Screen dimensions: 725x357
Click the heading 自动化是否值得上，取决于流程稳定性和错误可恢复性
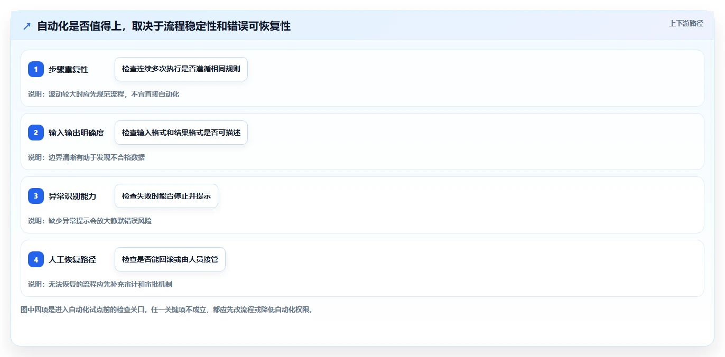coord(164,26)
